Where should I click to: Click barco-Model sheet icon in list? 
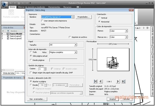pos(8,34)
